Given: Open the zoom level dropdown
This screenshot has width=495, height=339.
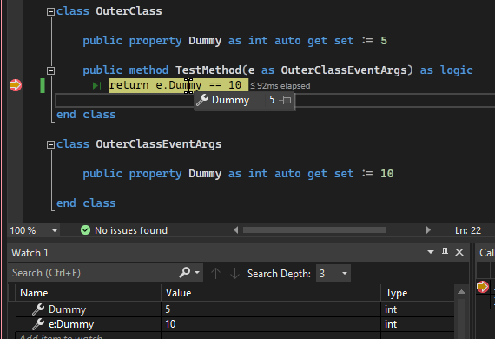Looking at the screenshot, I should (x=55, y=230).
